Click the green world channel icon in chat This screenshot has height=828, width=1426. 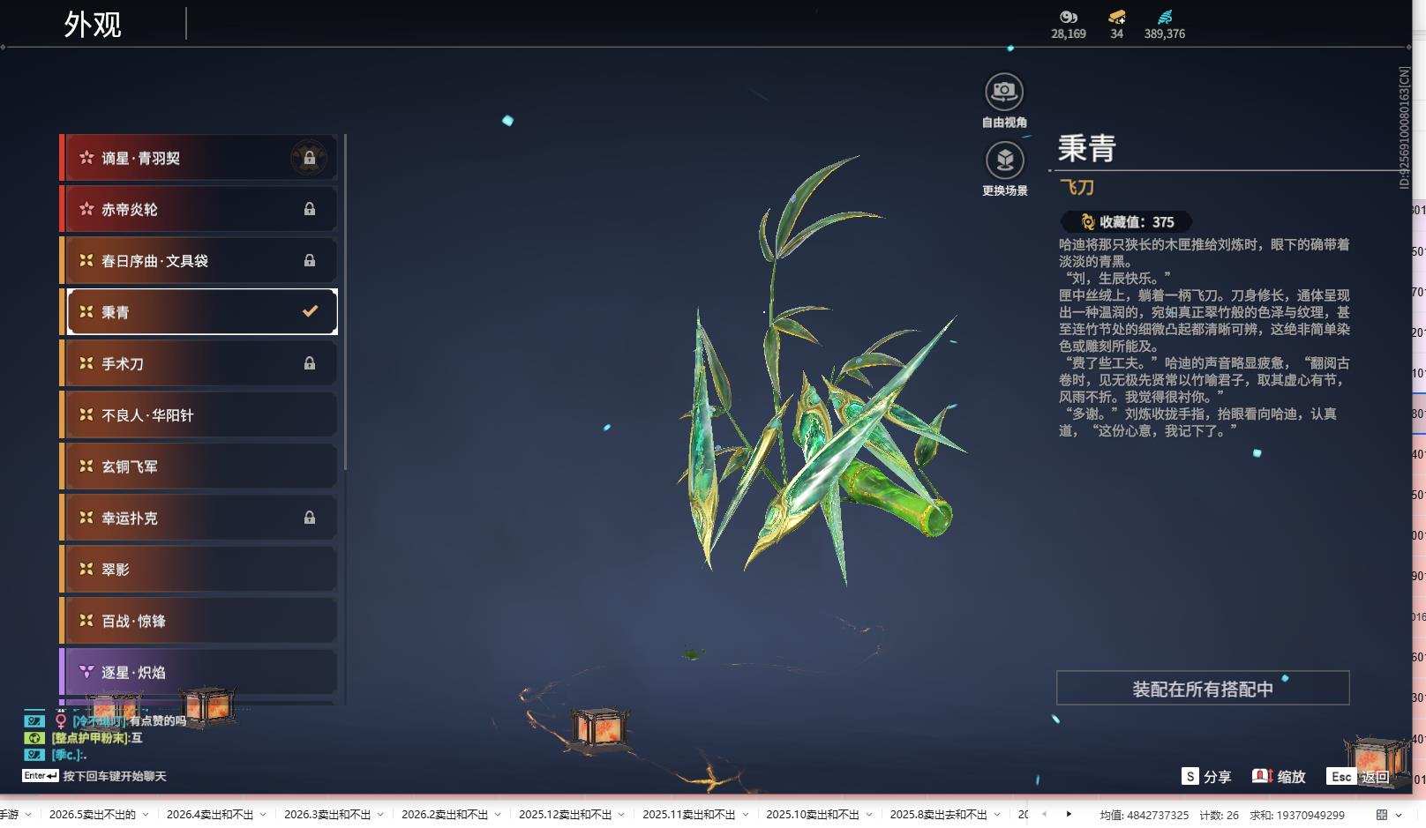[x=34, y=737]
